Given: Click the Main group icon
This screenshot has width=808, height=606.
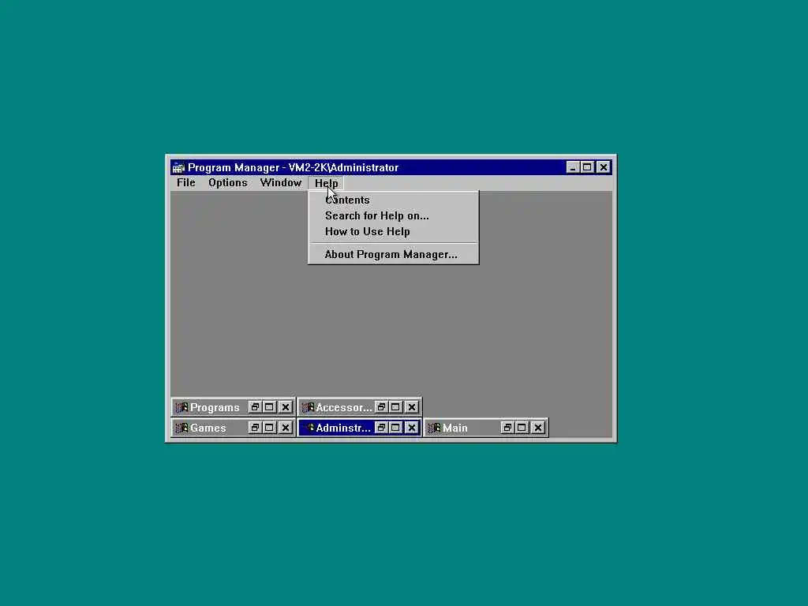Looking at the screenshot, I should [434, 428].
